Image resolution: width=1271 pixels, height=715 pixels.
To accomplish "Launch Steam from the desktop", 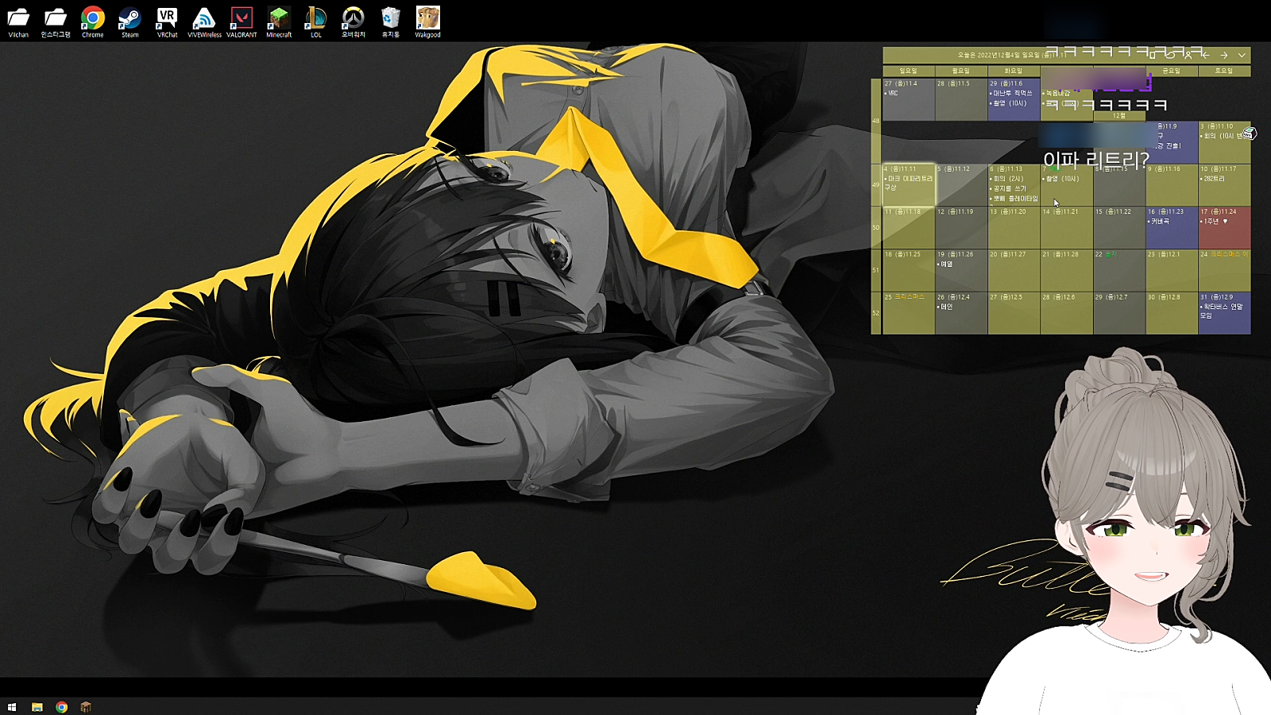I will [x=129, y=21].
